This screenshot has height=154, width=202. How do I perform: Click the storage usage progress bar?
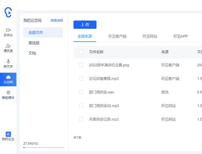click(44, 148)
